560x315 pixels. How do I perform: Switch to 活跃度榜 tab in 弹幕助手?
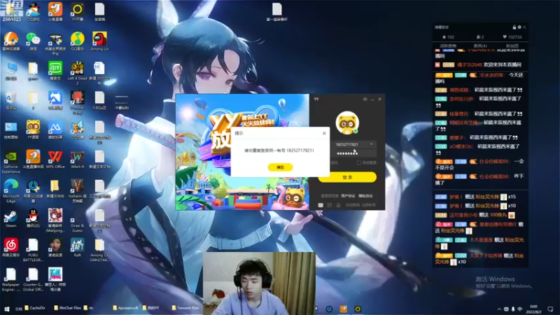pyautogui.click(x=448, y=46)
